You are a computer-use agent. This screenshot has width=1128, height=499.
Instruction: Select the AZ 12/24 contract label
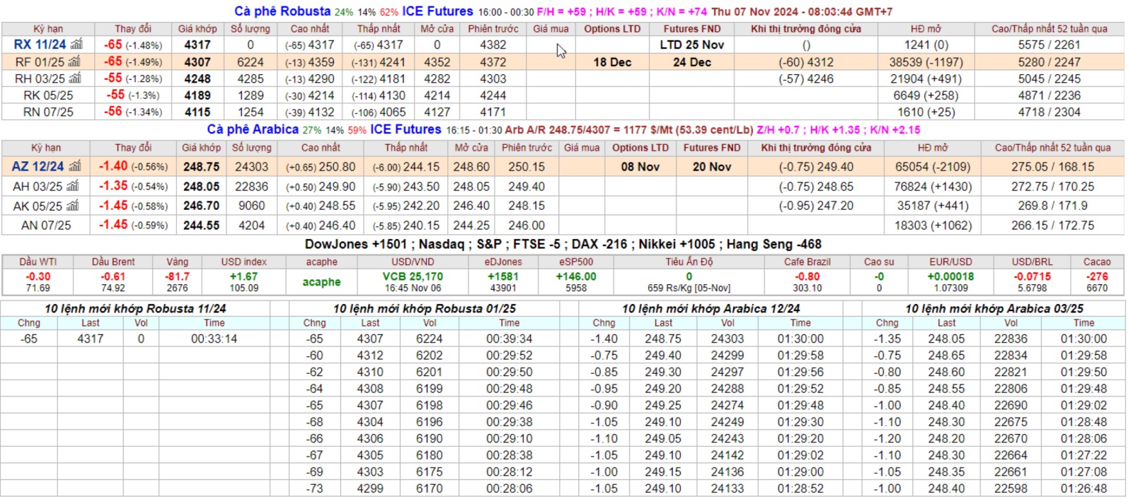tap(38, 167)
